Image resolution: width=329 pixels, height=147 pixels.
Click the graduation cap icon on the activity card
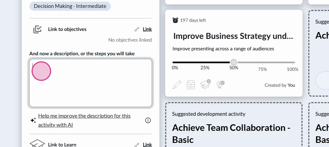pyautogui.click(x=205, y=84)
